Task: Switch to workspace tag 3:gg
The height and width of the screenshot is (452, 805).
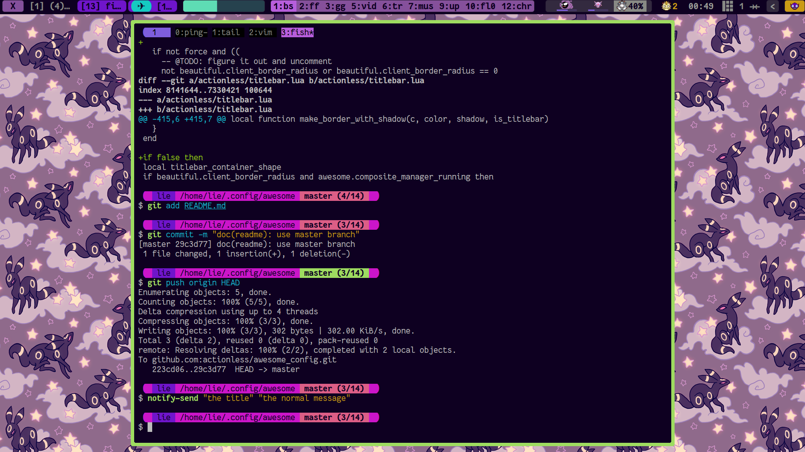Action: pos(335,6)
